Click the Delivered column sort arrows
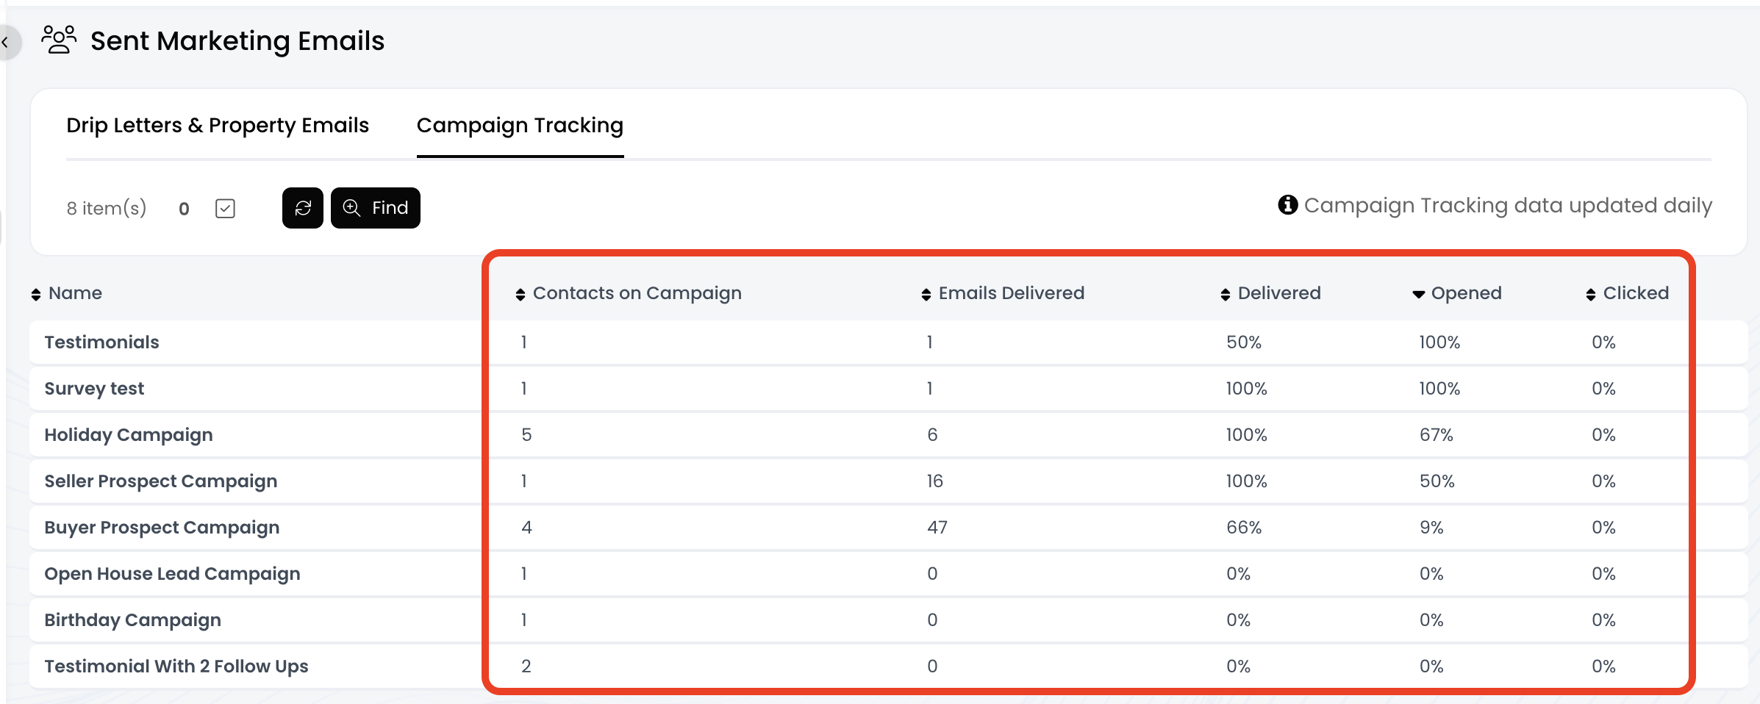 tap(1225, 294)
